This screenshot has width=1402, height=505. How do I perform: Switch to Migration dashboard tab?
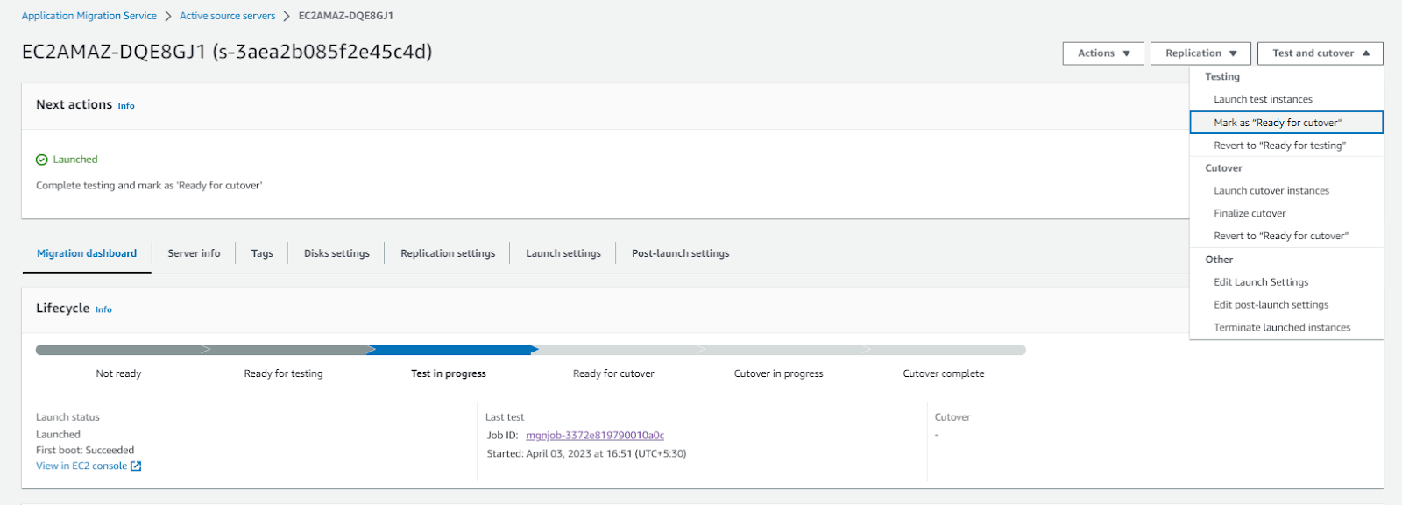pos(87,253)
